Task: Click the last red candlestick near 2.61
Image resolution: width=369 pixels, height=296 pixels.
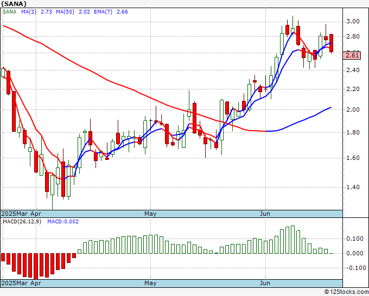Action: point(332,43)
